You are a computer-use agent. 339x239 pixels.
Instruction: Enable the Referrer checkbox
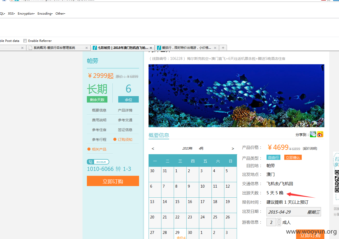click(x=25, y=41)
